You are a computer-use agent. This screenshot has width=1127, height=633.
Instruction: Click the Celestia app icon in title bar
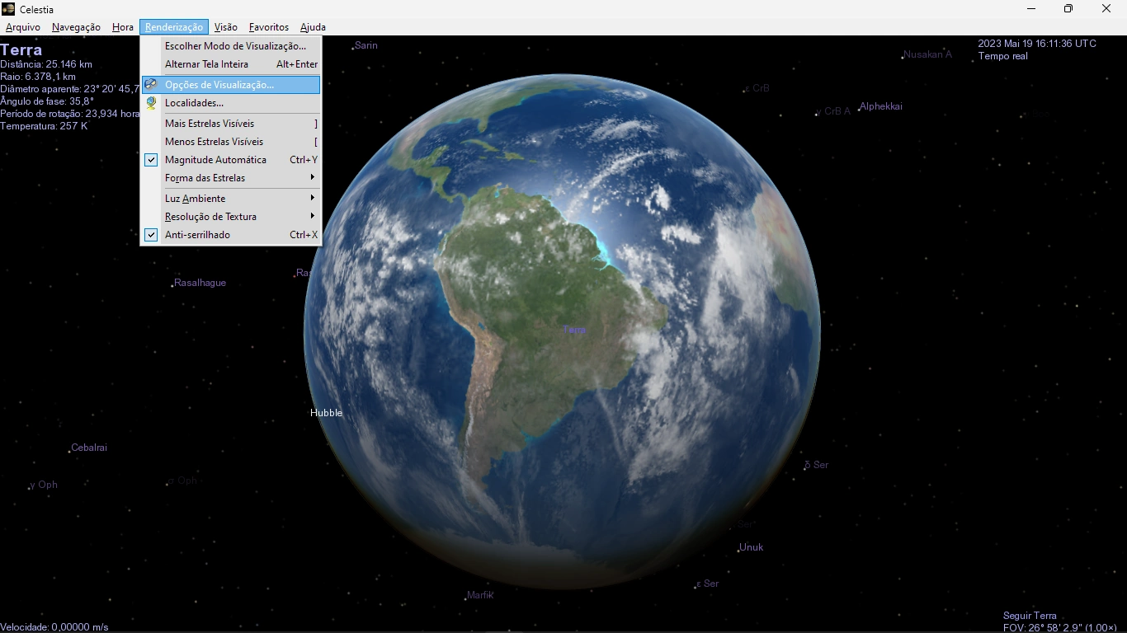[x=8, y=9]
